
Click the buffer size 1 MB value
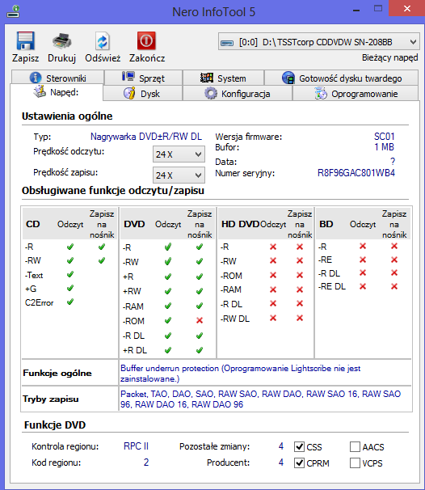click(384, 147)
